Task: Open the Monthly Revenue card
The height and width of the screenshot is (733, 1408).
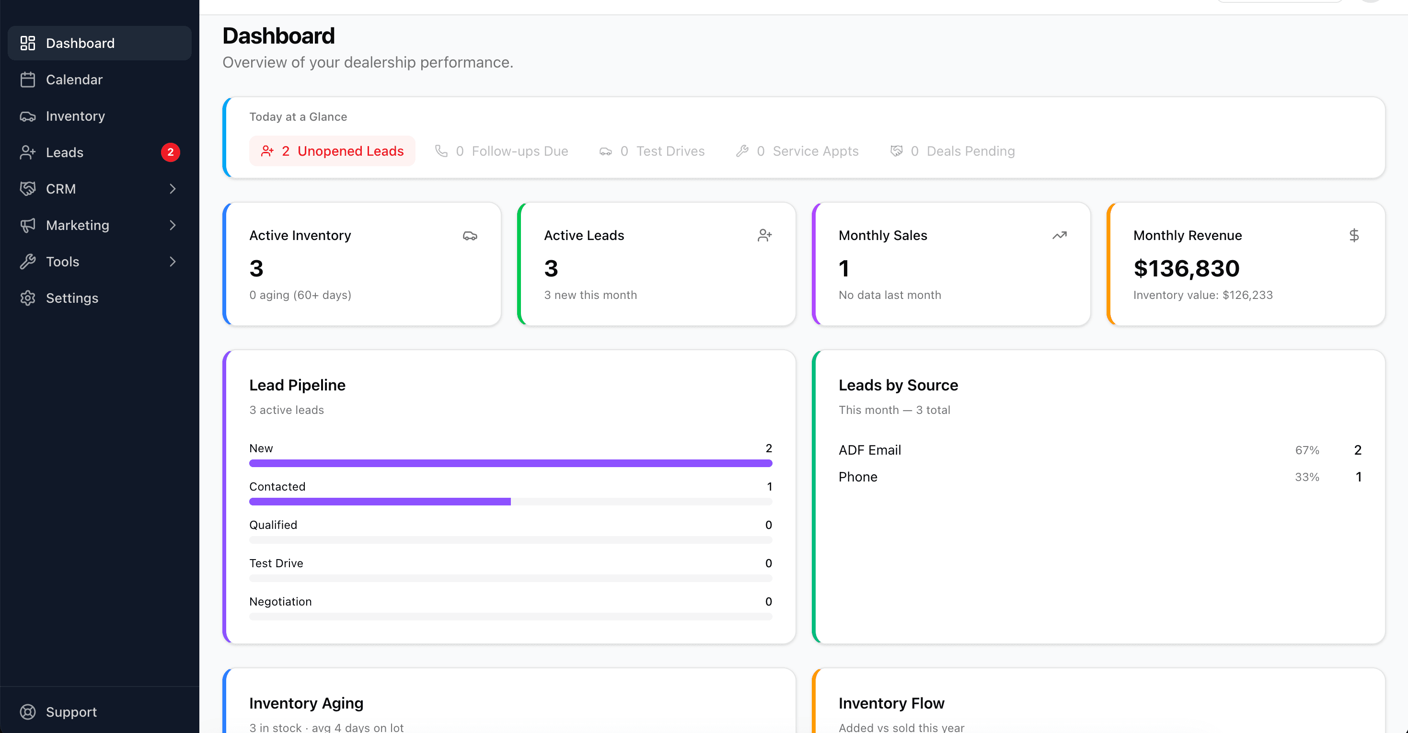Action: coord(1246,264)
